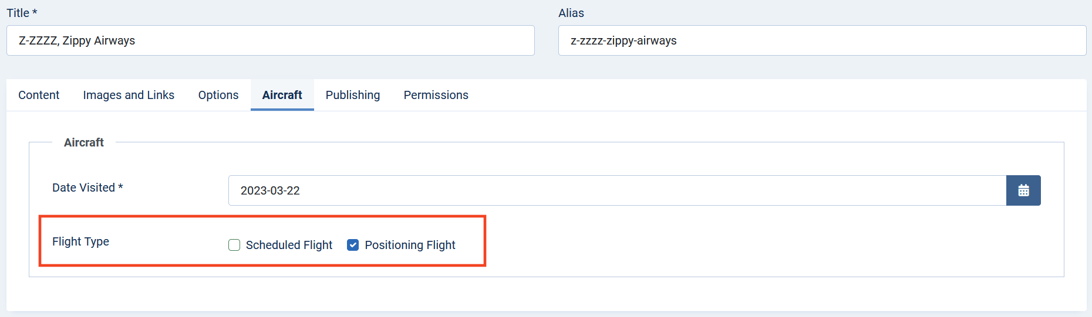Enable the Scheduled Flight checkbox

pos(234,245)
